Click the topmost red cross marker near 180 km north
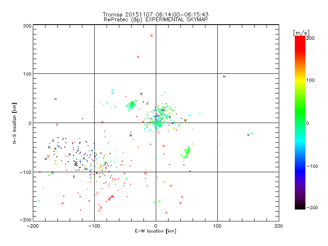Viewport: 328px width, 246px height. click(x=152, y=36)
